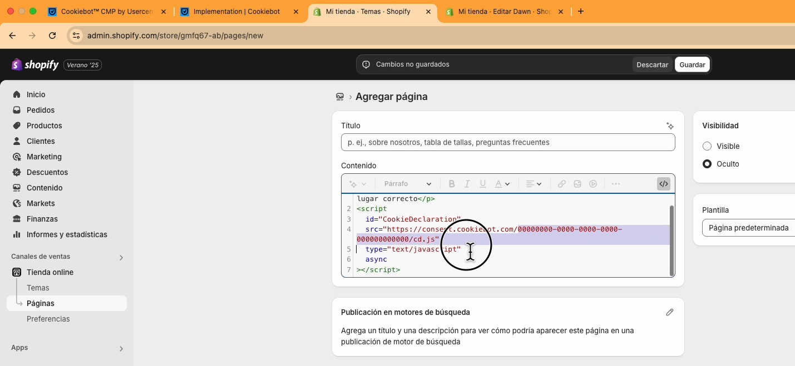Select the Oculto radio button
Image resolution: width=795 pixels, height=366 pixels.
click(707, 164)
